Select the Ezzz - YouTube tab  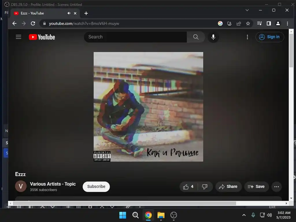(x=45, y=13)
